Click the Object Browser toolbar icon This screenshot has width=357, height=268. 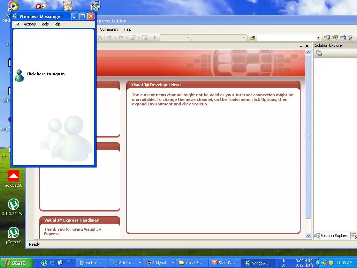(x=343, y=38)
